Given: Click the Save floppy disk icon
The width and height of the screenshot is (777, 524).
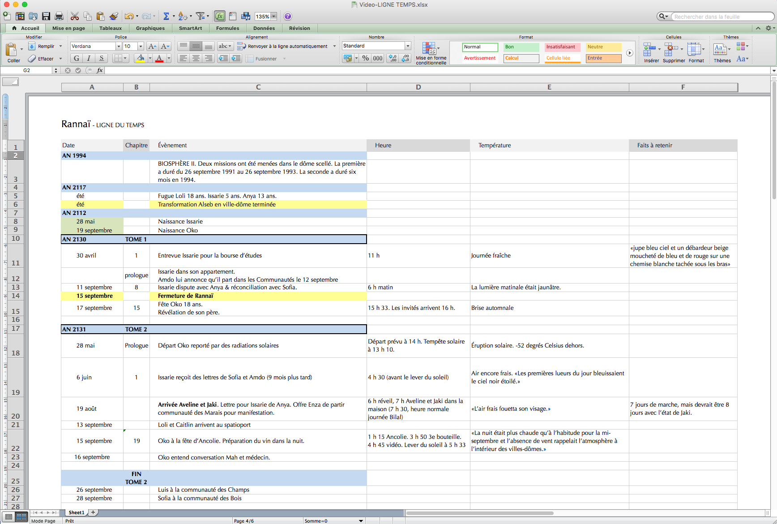Looking at the screenshot, I should (x=46, y=16).
